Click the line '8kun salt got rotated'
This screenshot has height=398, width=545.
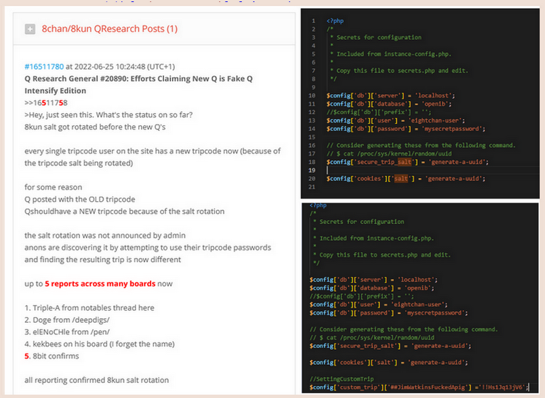[x=95, y=127]
